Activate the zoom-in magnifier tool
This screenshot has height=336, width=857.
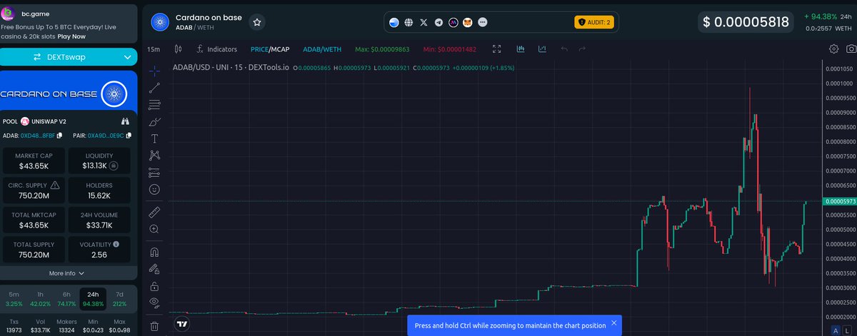point(154,229)
